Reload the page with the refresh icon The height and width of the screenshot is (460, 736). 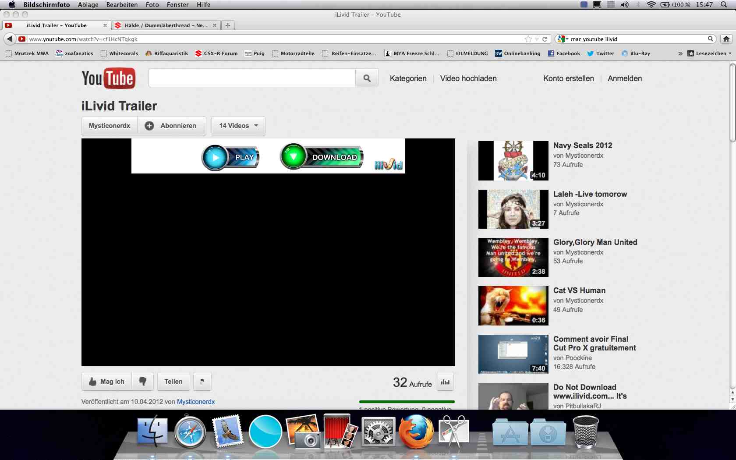pyautogui.click(x=545, y=39)
